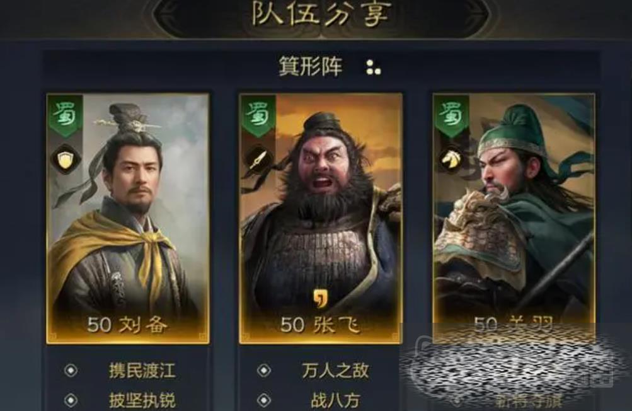Select the 万人之敌 skill entry
The height and width of the screenshot is (411, 632).
coord(335,370)
